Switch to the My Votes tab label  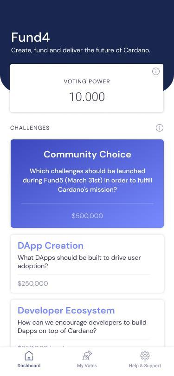(87, 366)
